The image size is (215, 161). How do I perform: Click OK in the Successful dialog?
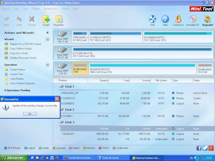point(30,114)
